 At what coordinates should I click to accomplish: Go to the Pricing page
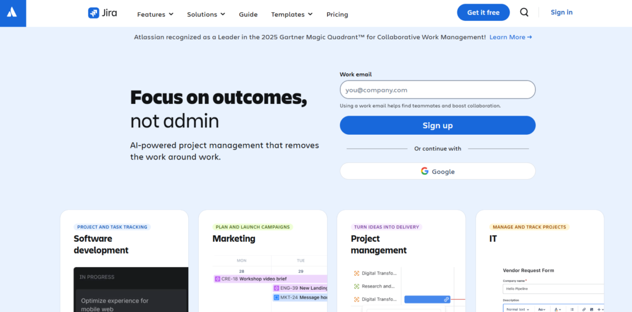pos(337,14)
